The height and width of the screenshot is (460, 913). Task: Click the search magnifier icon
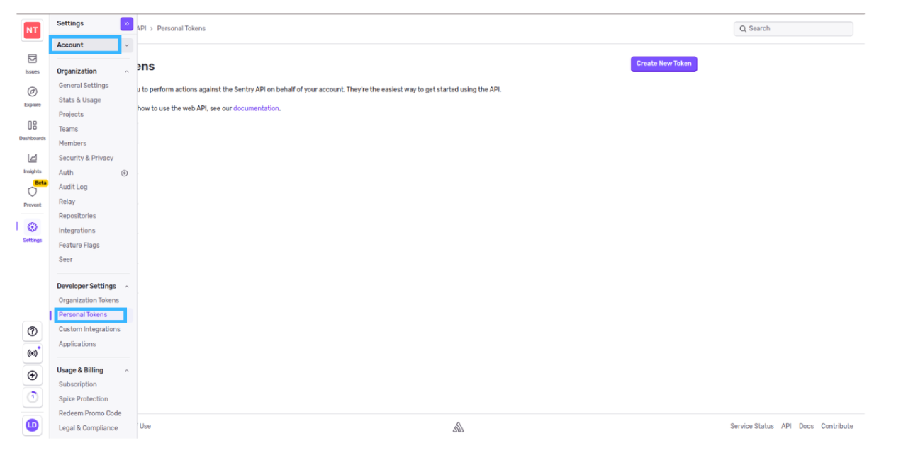[743, 29]
